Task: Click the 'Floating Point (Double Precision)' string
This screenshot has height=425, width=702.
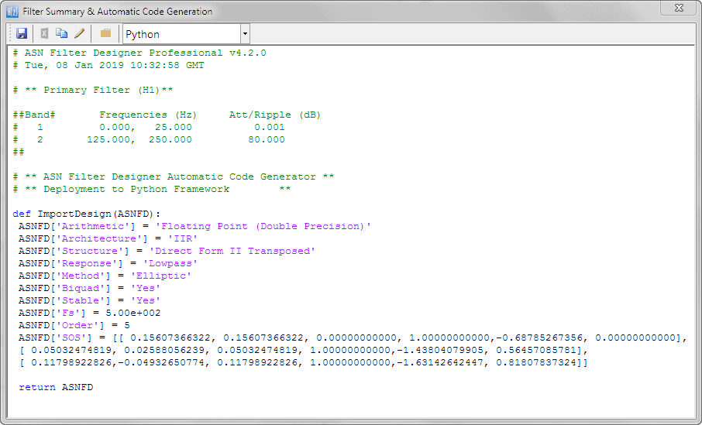Action: point(263,226)
